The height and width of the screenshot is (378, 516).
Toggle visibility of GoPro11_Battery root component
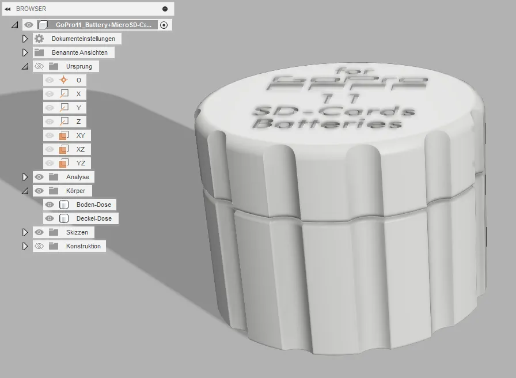click(x=29, y=25)
